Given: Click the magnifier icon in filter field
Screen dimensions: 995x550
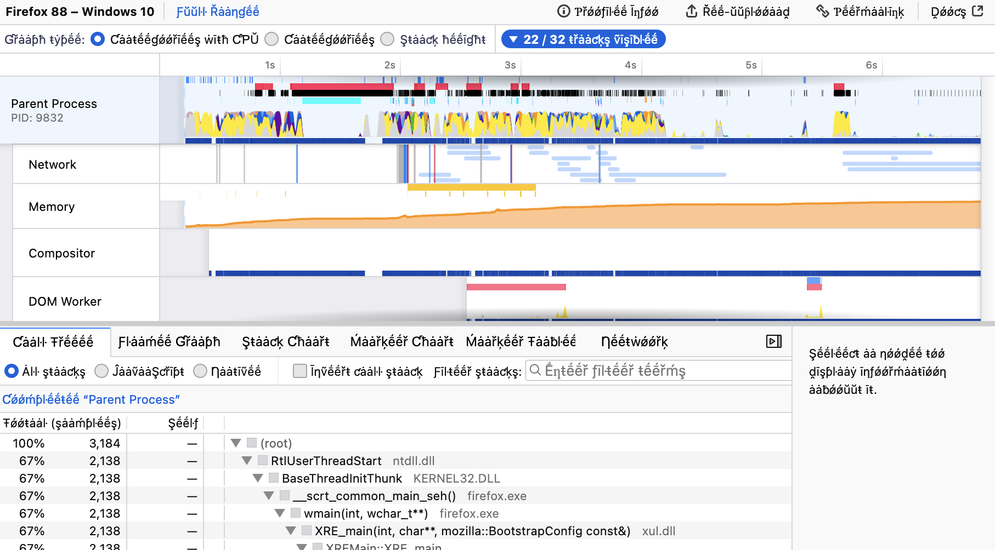Looking at the screenshot, I should (x=535, y=370).
